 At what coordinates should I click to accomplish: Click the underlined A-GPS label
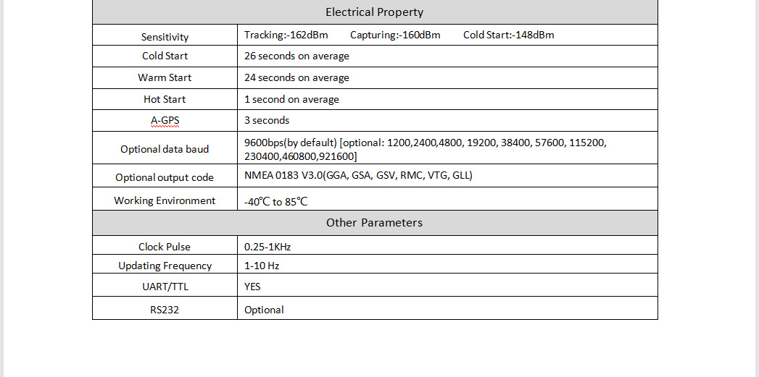pos(165,120)
